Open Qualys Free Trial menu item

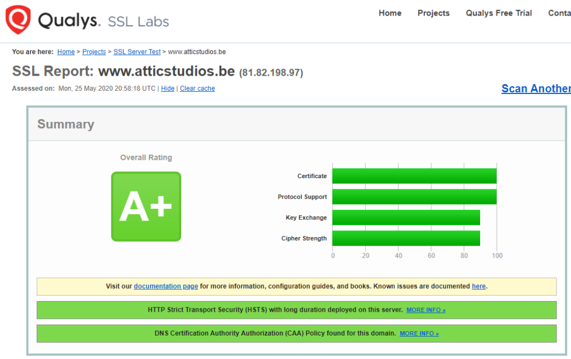point(499,13)
